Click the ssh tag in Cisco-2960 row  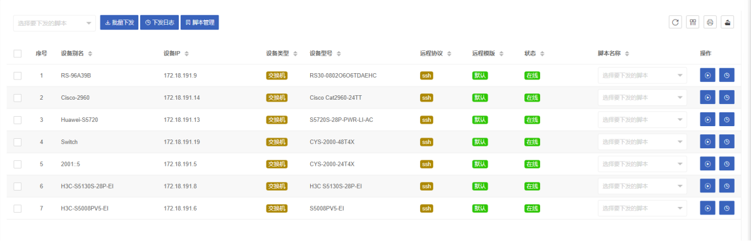[x=426, y=98]
